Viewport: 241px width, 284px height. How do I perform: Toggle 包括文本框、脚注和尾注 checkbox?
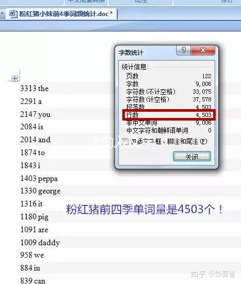(125, 141)
